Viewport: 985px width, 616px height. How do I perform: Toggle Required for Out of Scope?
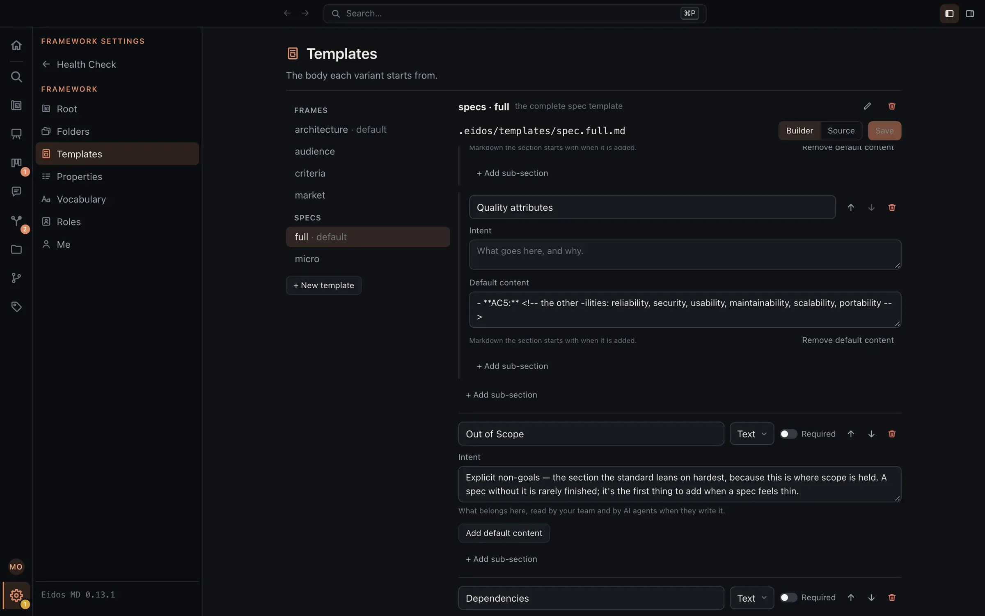pyautogui.click(x=788, y=434)
